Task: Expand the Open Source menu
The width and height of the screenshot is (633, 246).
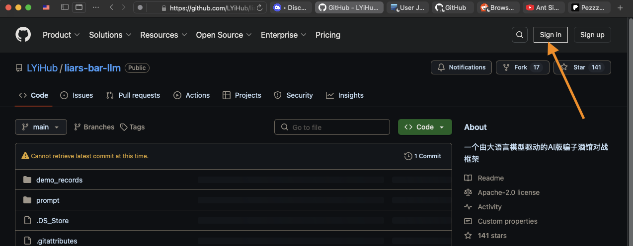Action: coord(224,35)
